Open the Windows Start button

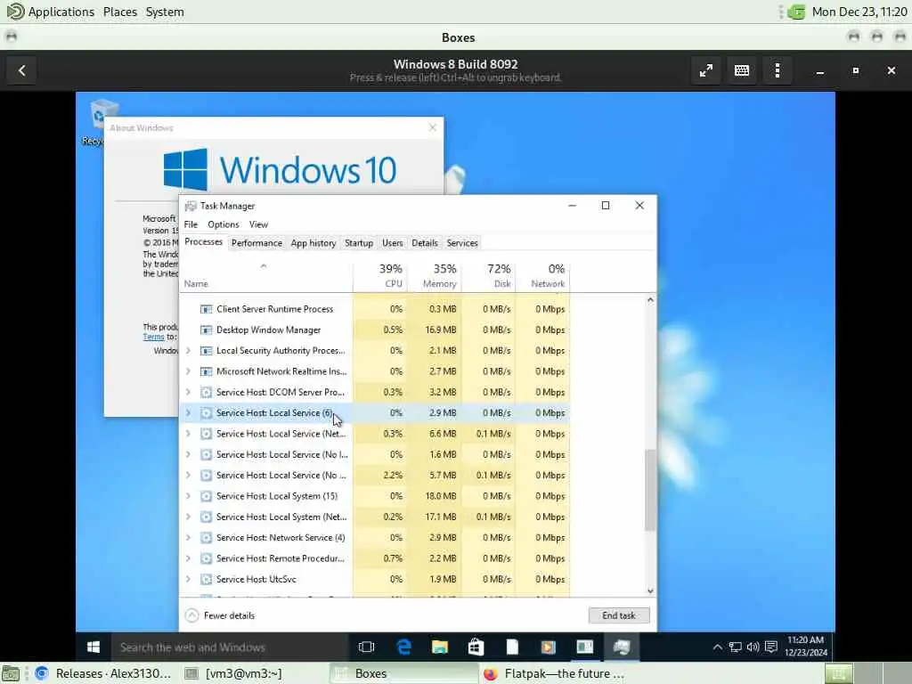(x=93, y=647)
